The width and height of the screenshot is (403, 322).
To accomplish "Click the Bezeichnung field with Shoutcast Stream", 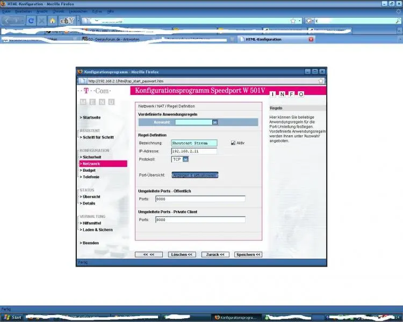I will pos(193,143).
